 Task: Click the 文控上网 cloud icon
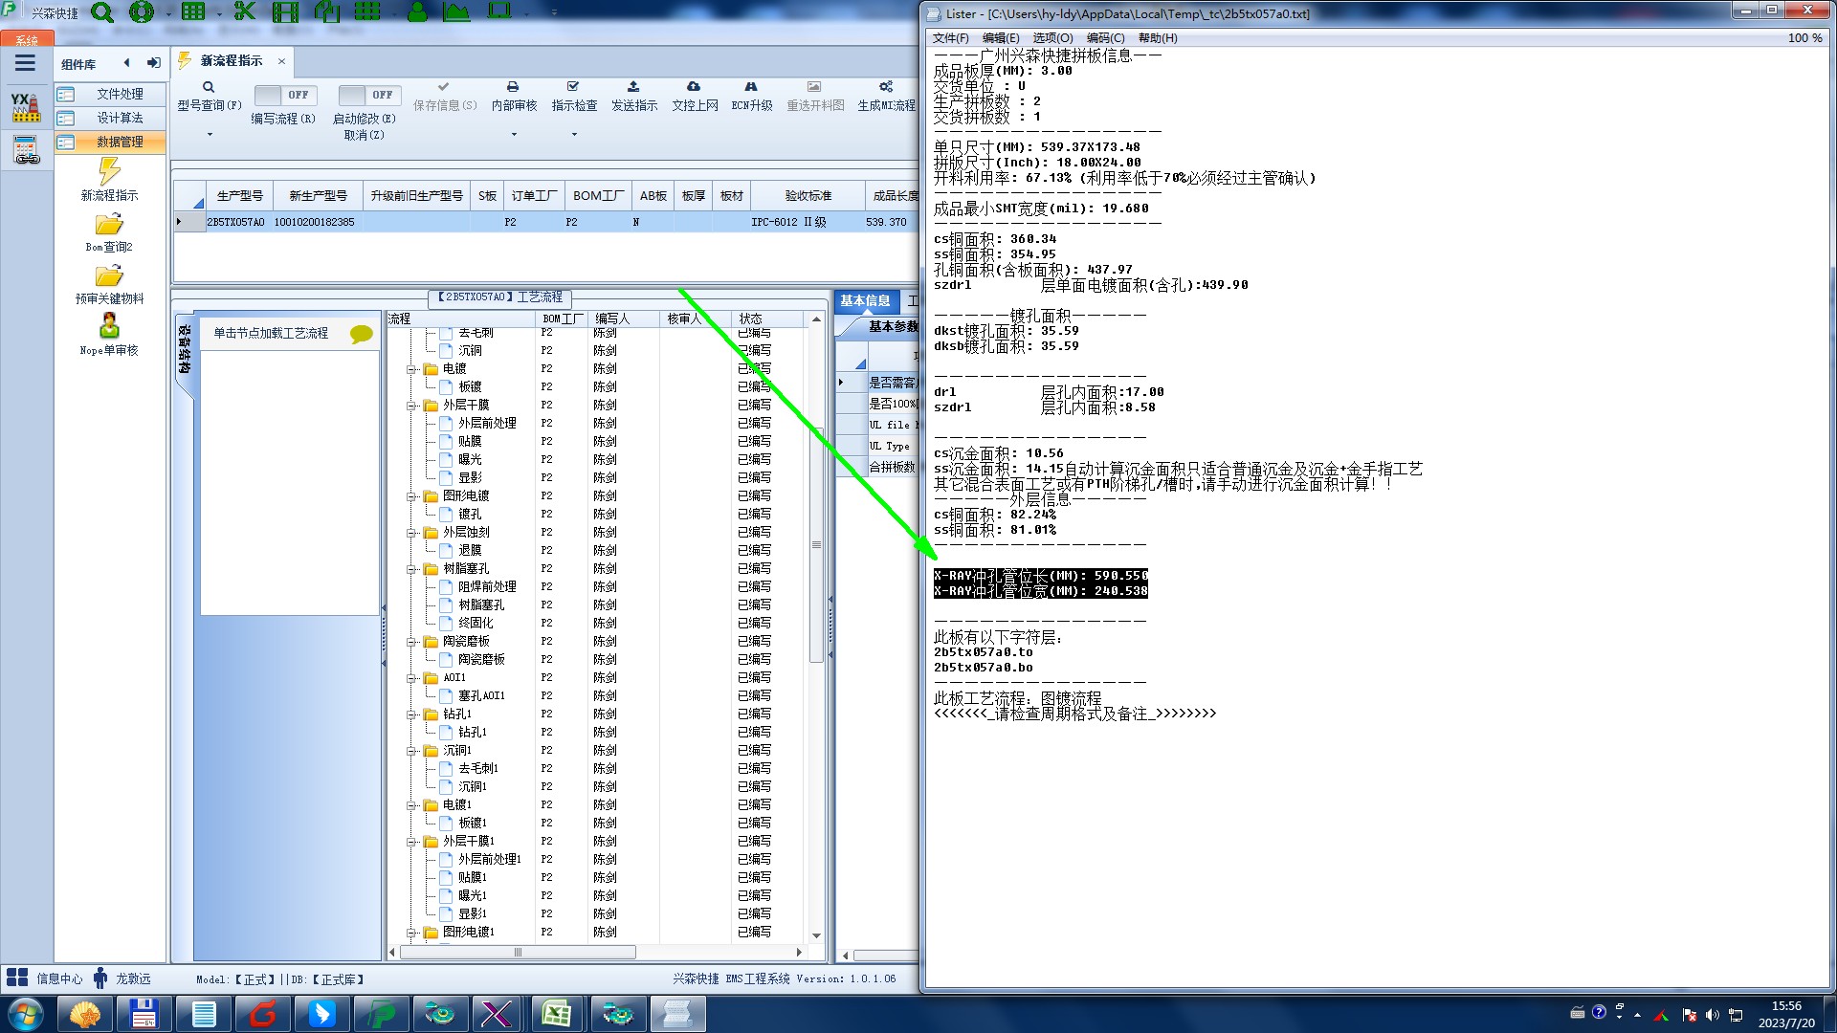[694, 87]
